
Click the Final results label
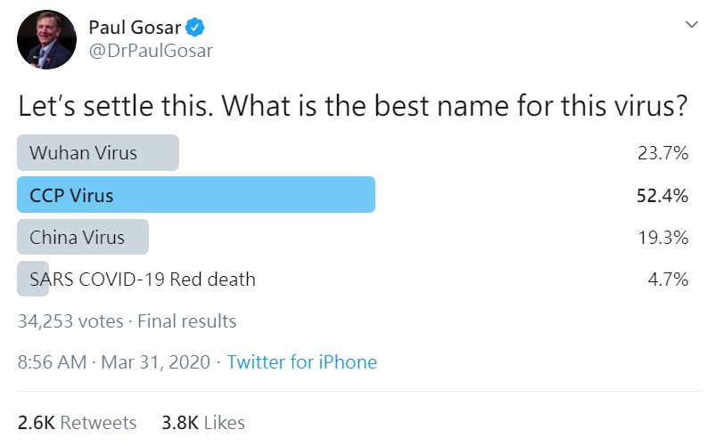click(x=187, y=321)
